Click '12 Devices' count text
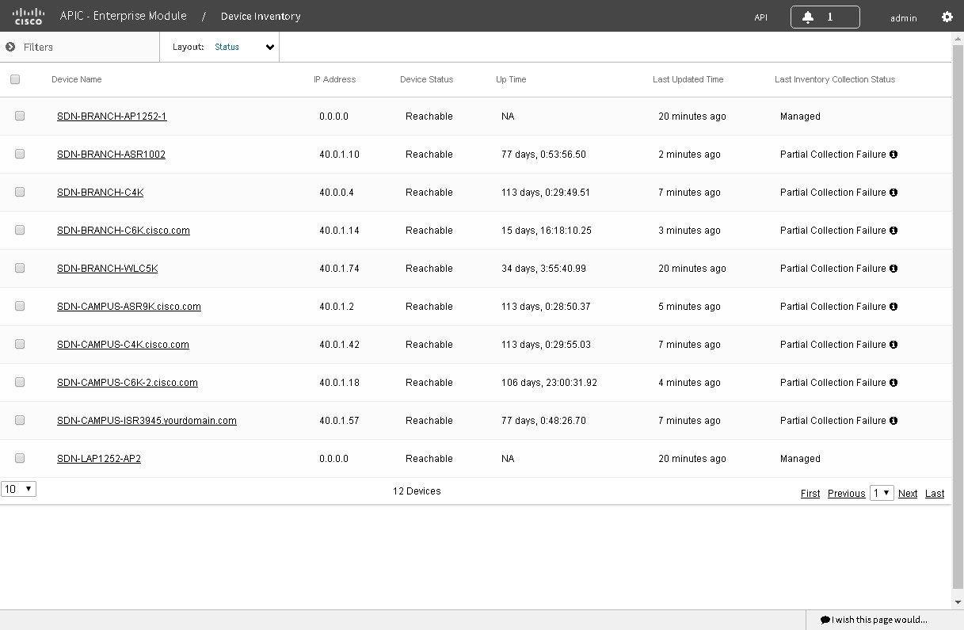This screenshot has width=964, height=630. (417, 491)
